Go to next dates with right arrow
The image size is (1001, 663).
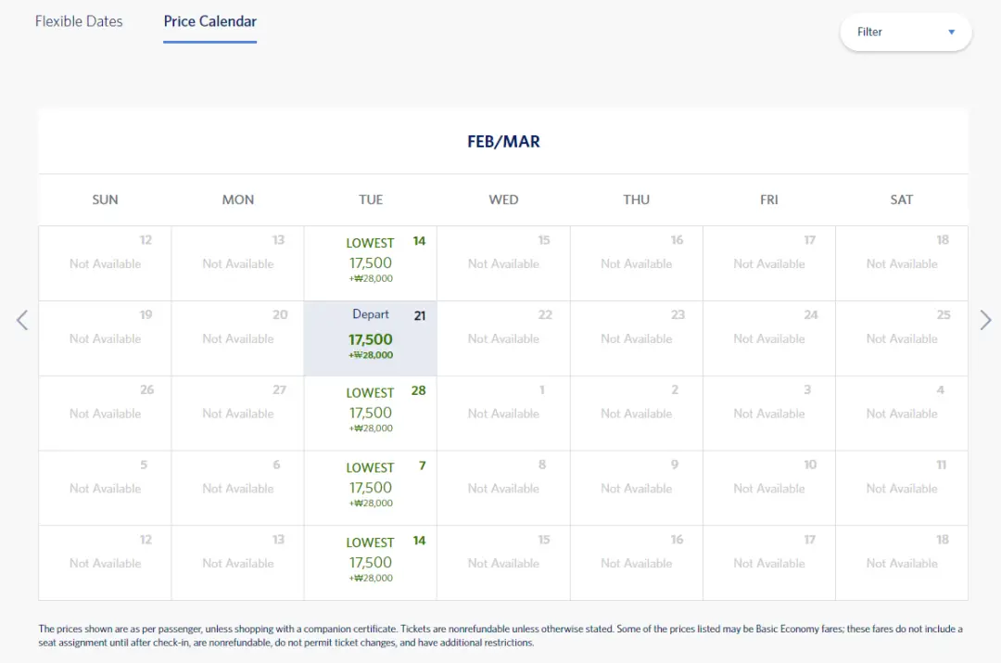pos(985,320)
